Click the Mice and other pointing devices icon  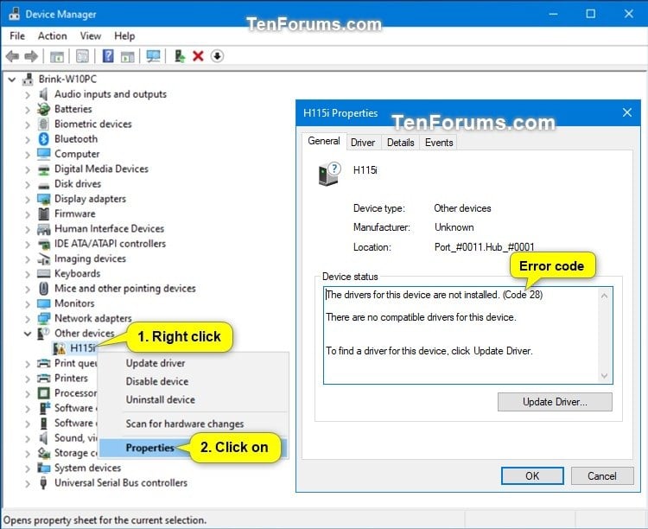[x=43, y=289]
